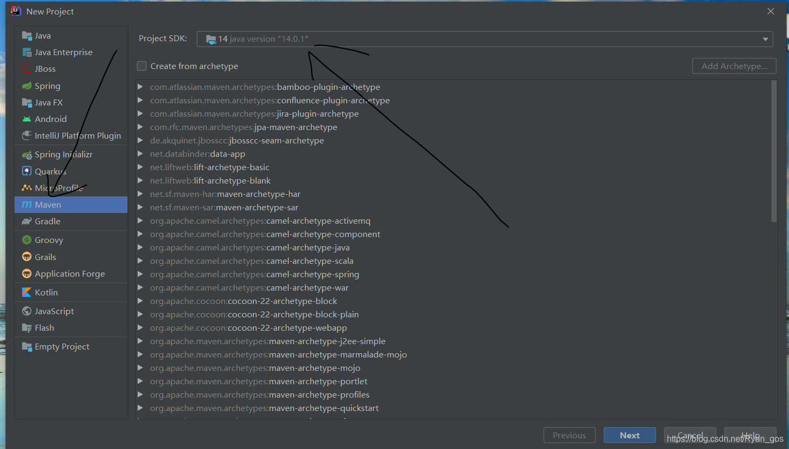Close the New Project dialog
The height and width of the screenshot is (449, 789).
tap(771, 11)
